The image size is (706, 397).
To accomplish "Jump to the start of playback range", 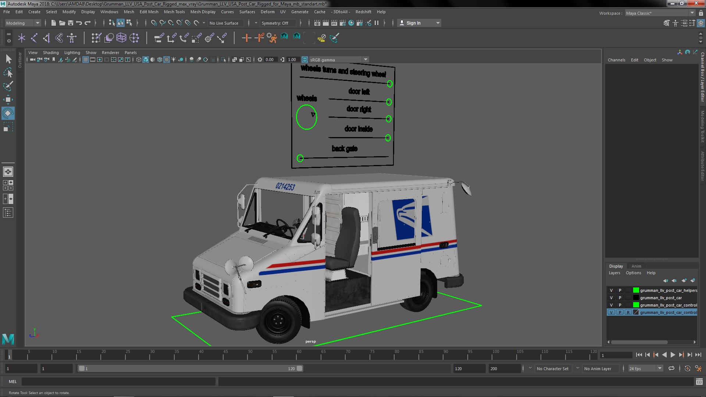I will [639, 355].
